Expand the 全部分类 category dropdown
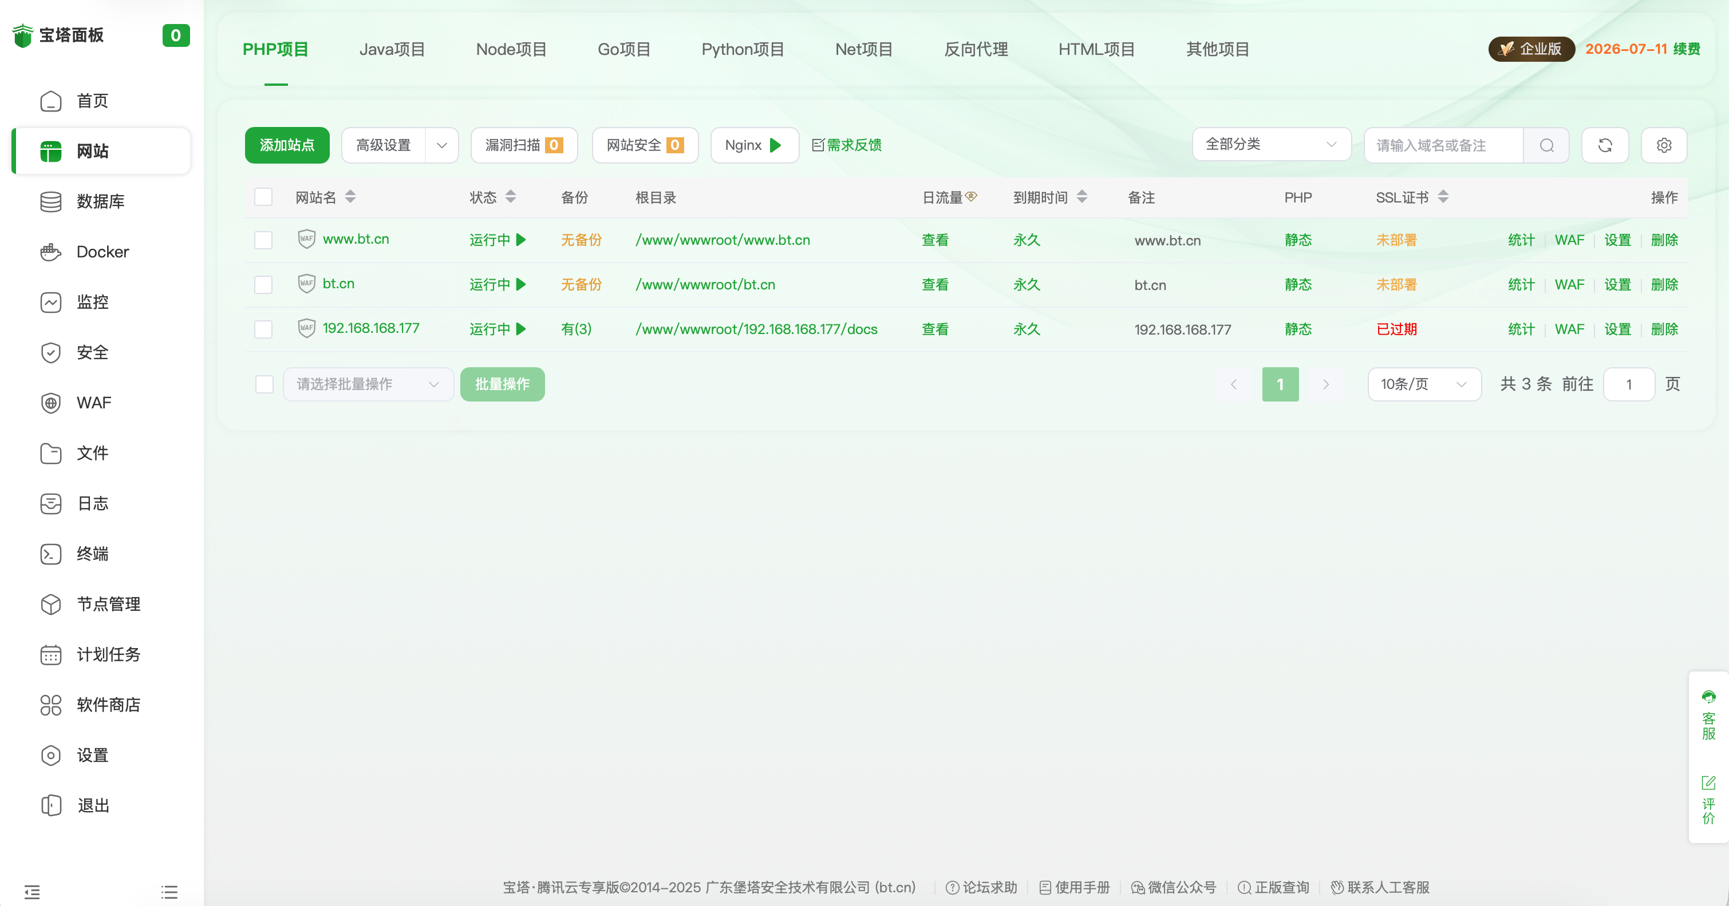 pyautogui.click(x=1271, y=144)
